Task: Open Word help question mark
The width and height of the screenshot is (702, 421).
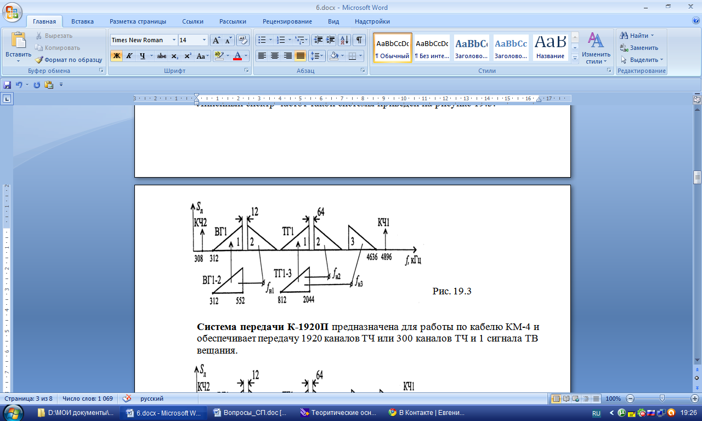Action: click(x=696, y=21)
